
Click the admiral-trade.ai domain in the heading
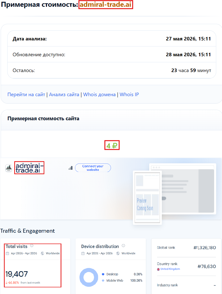click(106, 5)
